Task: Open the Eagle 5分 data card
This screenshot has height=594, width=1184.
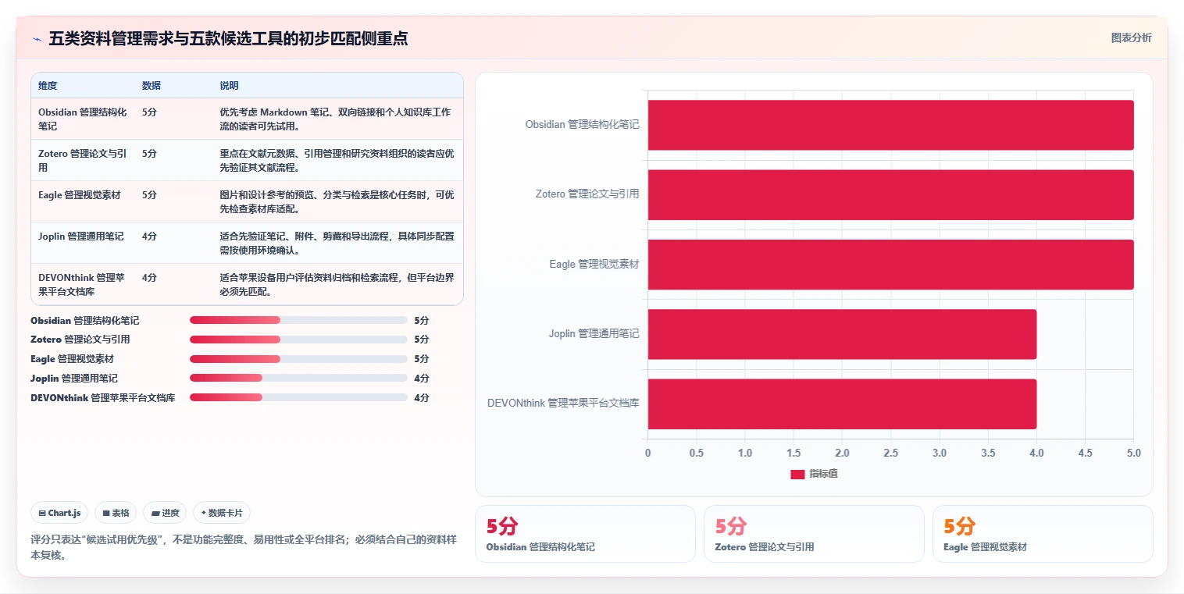Action: (x=1043, y=534)
